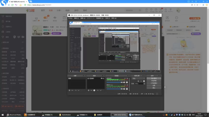Move the source down in the list
Screen dimensions: 209x117
click(101, 90)
